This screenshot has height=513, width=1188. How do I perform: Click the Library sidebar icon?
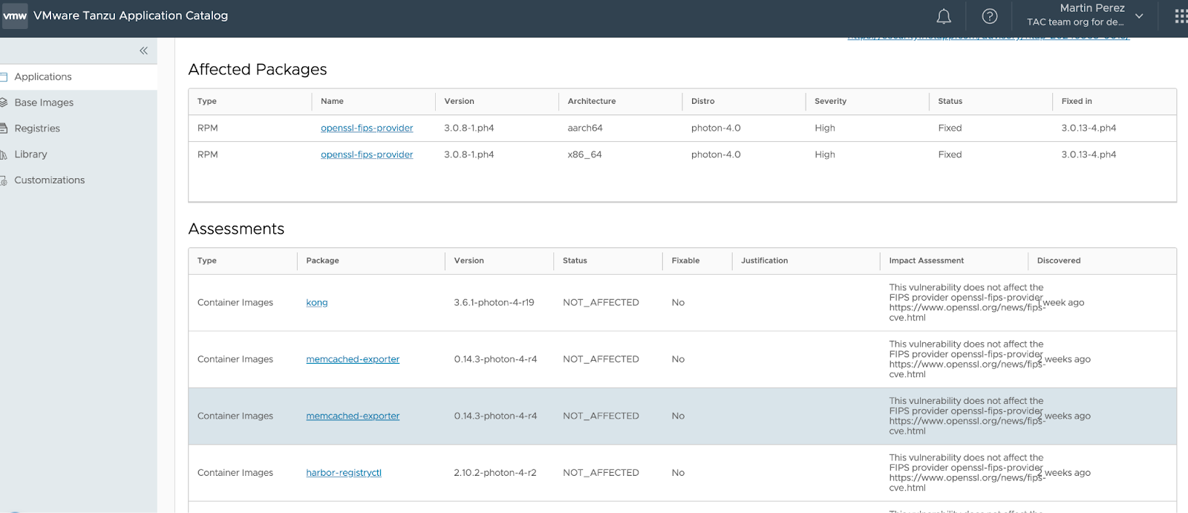[4, 154]
